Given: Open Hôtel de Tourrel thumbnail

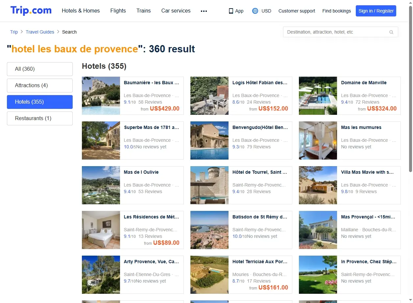Looking at the screenshot, I should (209, 185).
